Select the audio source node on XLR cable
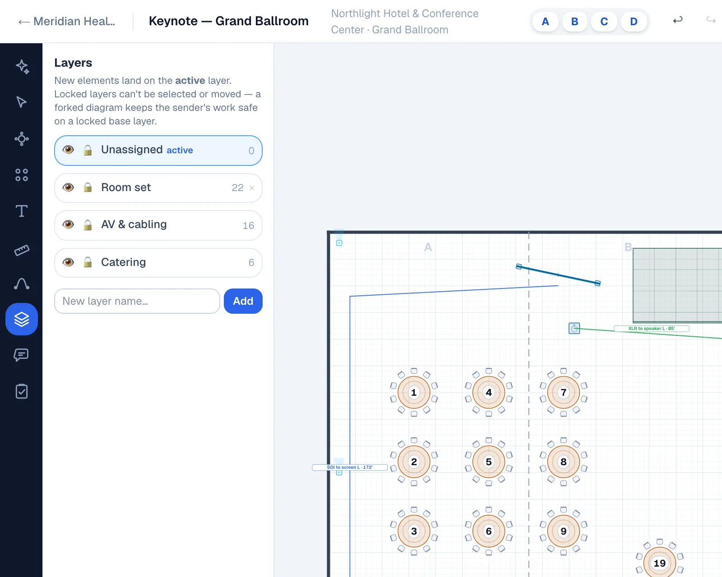The height and width of the screenshot is (577, 722). tap(574, 329)
